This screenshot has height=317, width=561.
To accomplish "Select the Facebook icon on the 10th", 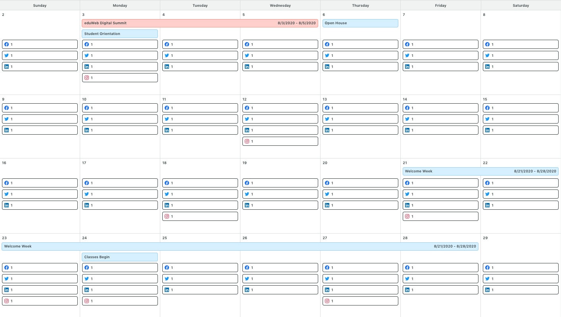I will pyautogui.click(x=86, y=108).
